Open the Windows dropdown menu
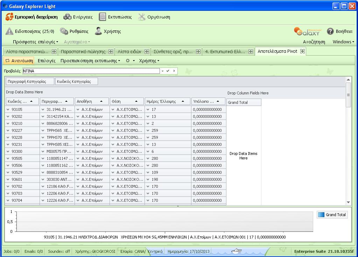 [x=343, y=42]
